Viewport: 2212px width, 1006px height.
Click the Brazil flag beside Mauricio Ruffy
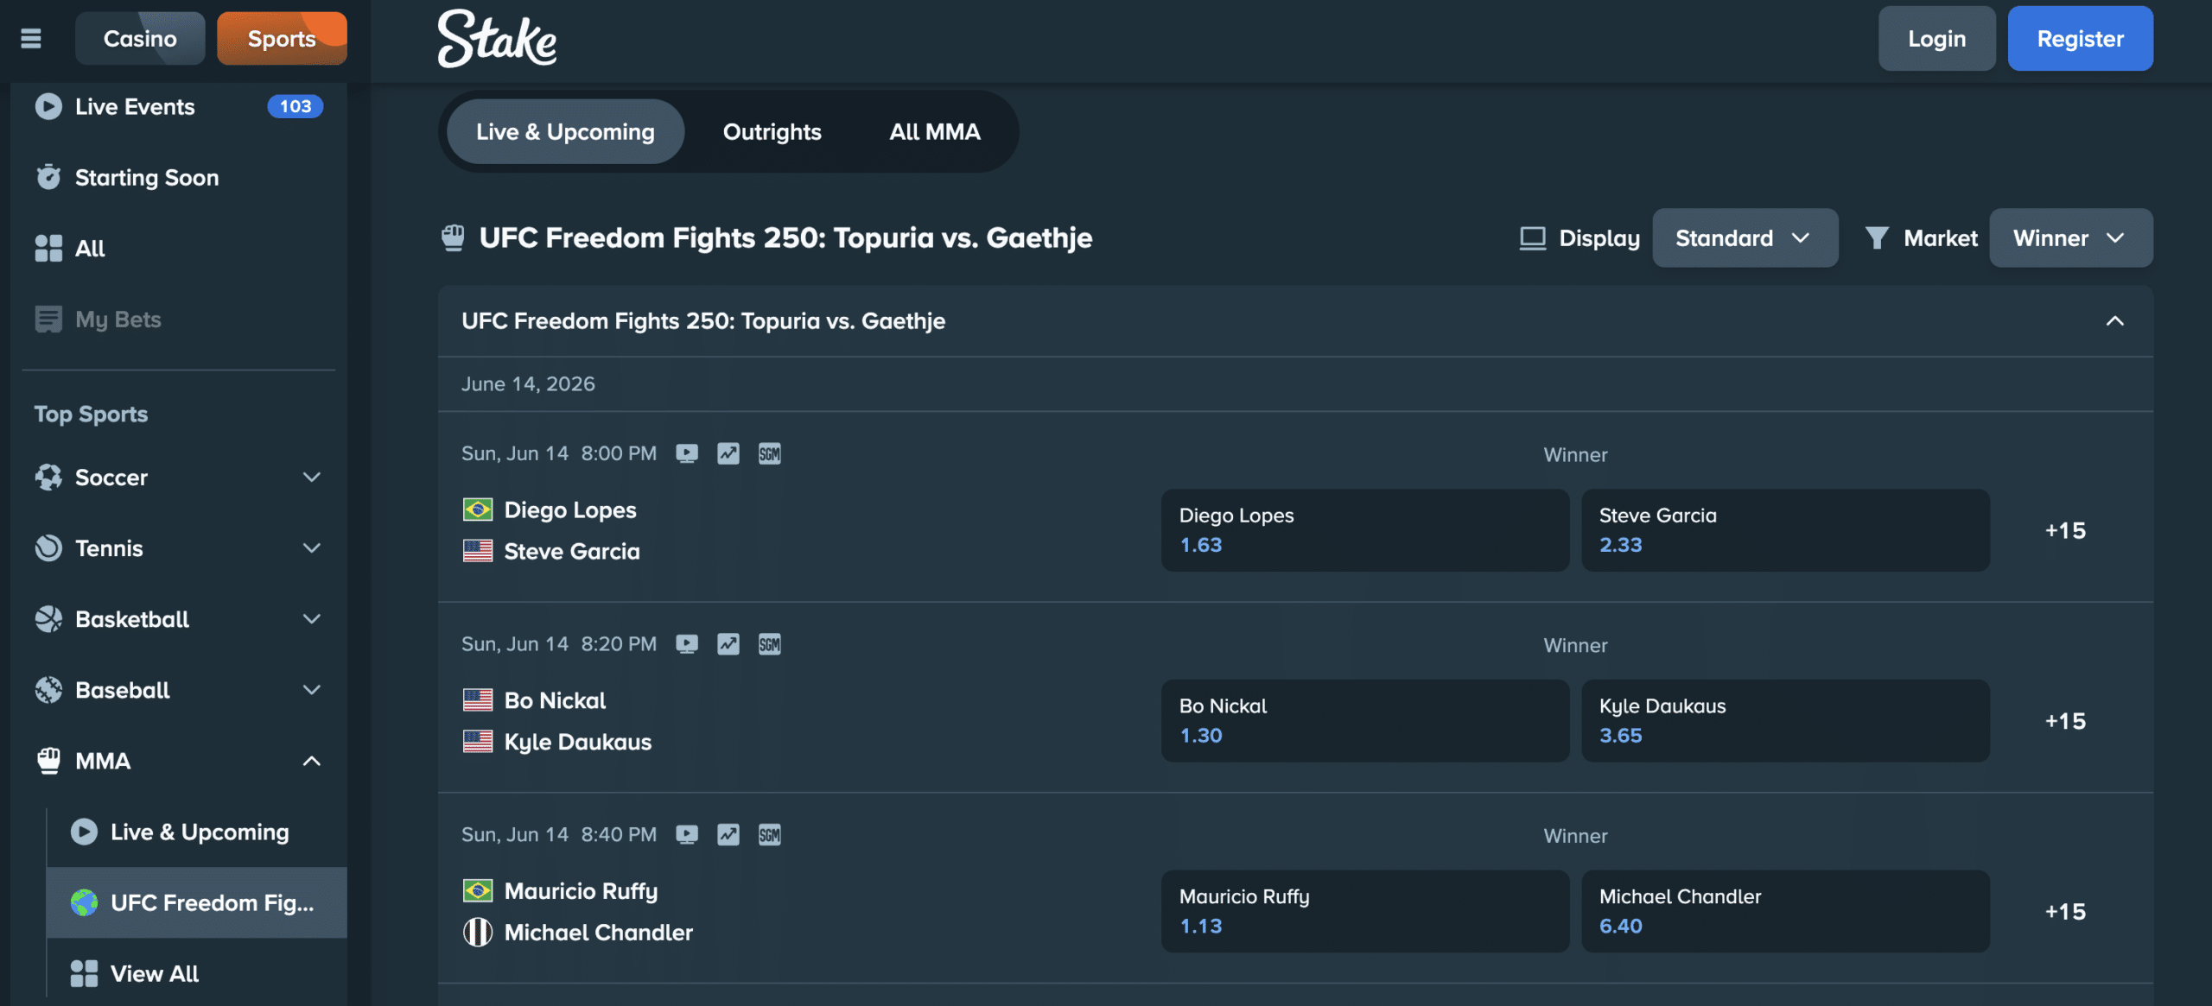pyautogui.click(x=478, y=890)
